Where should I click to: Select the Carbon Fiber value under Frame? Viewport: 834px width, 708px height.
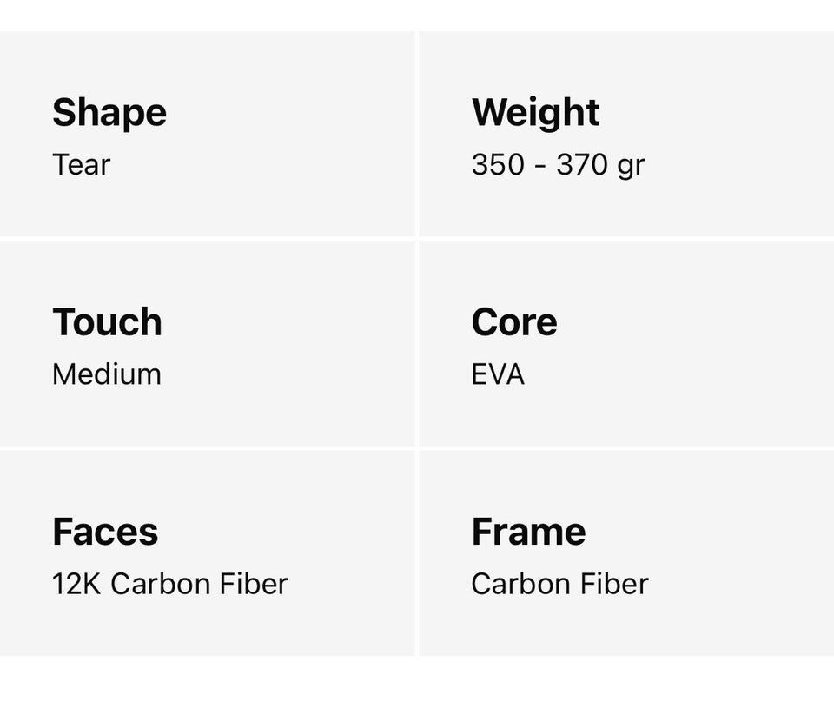(x=559, y=584)
